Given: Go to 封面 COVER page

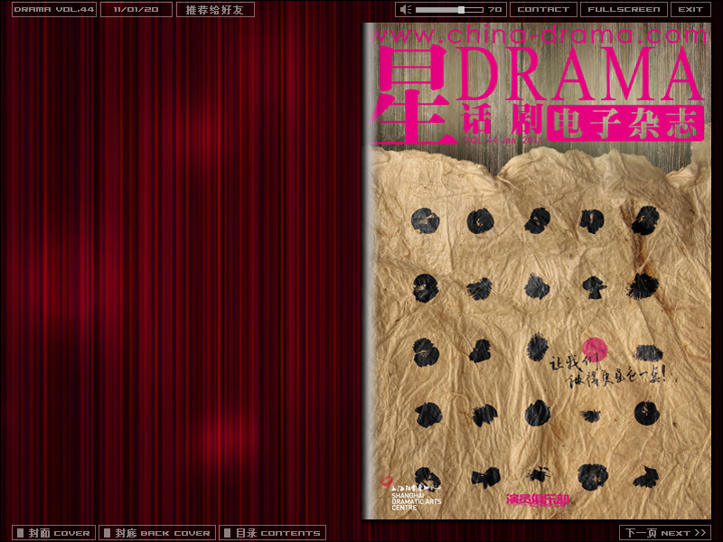Looking at the screenshot, I should (54, 533).
